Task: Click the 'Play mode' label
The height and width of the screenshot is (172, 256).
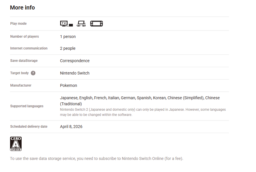Action: (x=18, y=24)
